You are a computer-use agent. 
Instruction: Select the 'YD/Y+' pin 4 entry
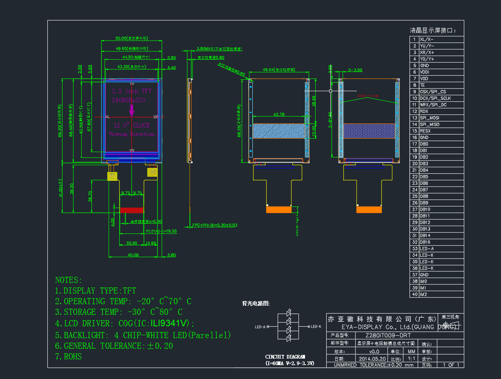click(441, 59)
